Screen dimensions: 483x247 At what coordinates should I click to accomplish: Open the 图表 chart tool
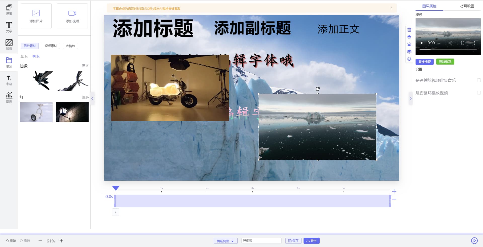point(9,97)
